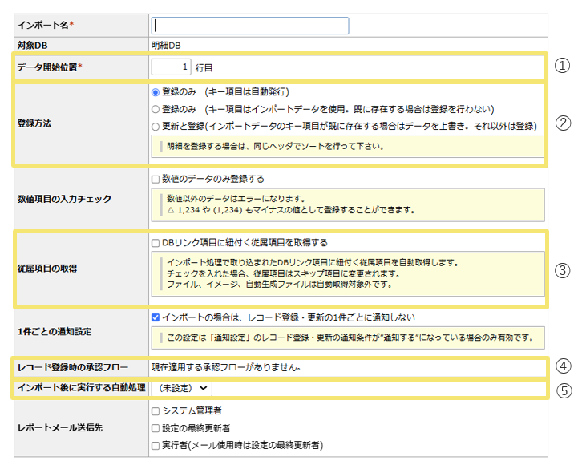Tick the システム管理者 report recipient checkbox
The height and width of the screenshot is (469, 586).
(156, 411)
